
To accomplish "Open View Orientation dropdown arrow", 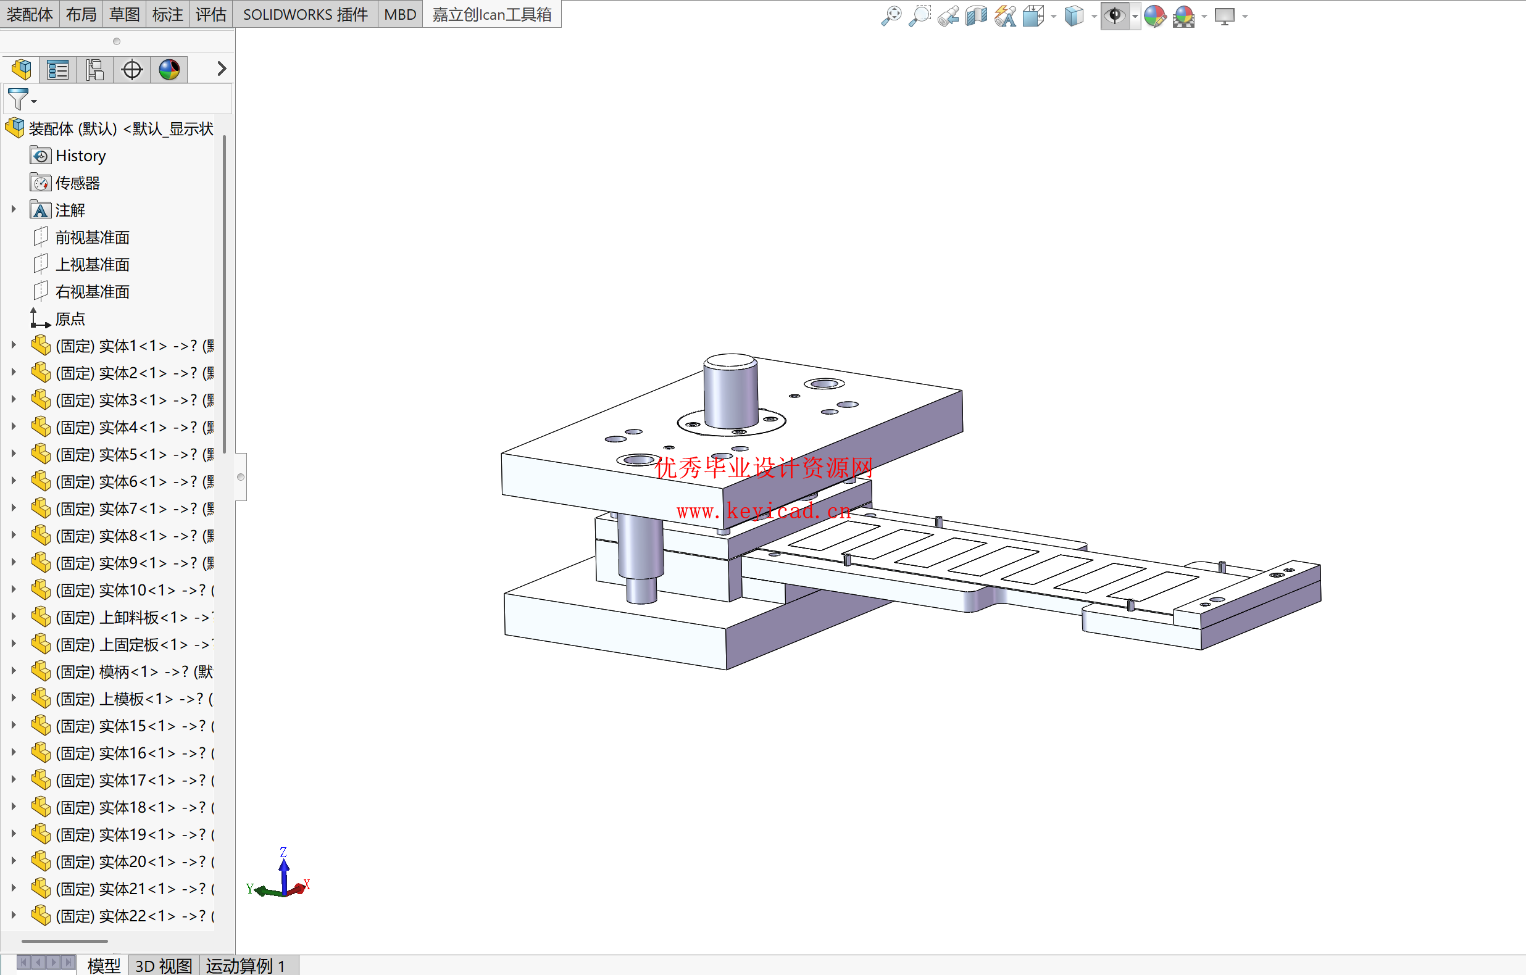I will [1053, 16].
